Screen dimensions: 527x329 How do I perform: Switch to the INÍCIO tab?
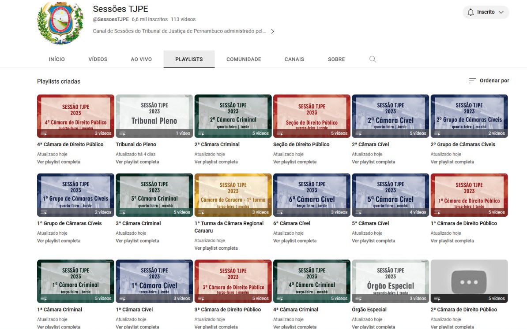click(x=57, y=59)
